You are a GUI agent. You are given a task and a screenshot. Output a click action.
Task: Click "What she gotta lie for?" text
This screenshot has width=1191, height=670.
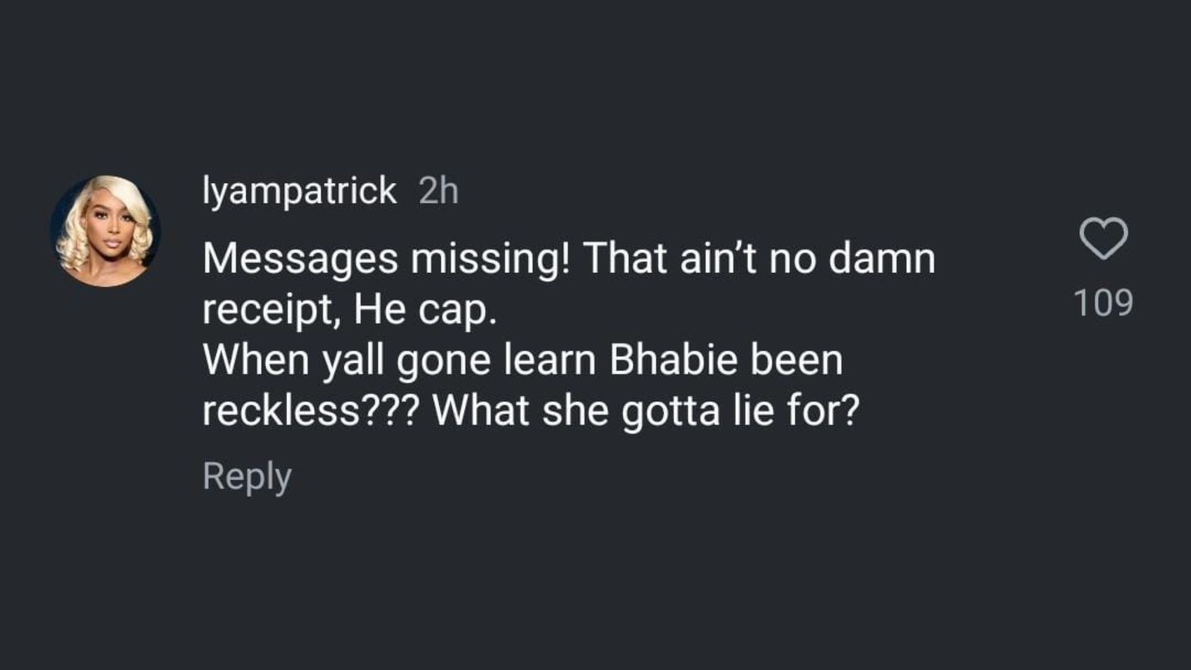tap(646, 411)
